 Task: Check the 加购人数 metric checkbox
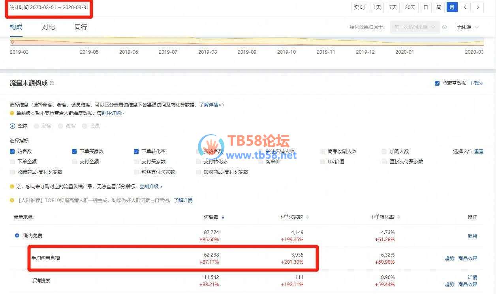tap(384, 151)
